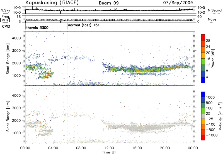Click the Time UT axis label

point(109,152)
